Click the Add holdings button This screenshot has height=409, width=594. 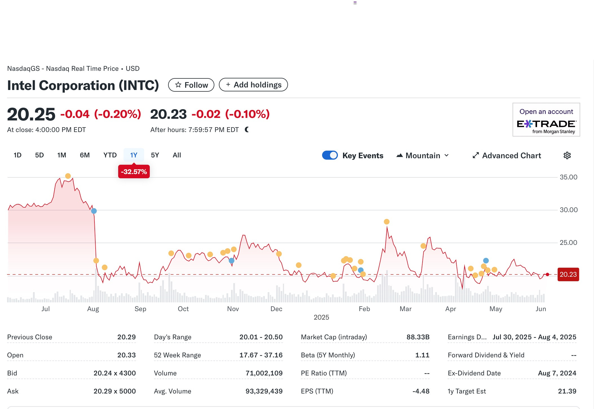[x=253, y=85]
